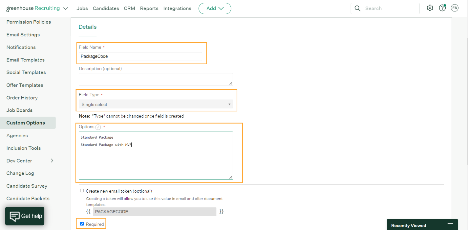Open the FS user avatar menu
Screen dimensions: 468x230
pyautogui.click(x=455, y=8)
